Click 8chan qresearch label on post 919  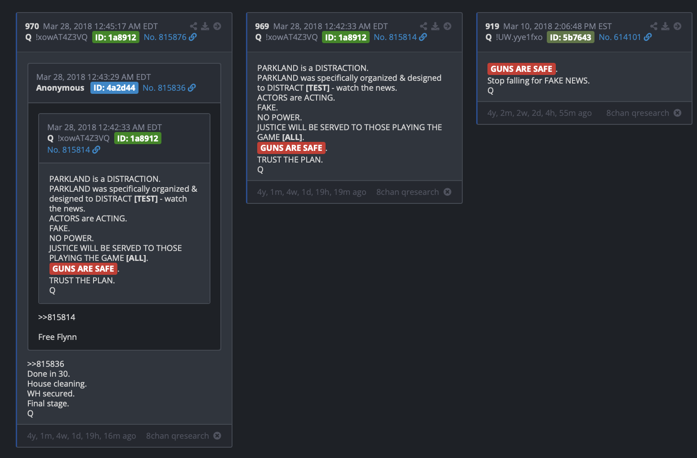(638, 113)
